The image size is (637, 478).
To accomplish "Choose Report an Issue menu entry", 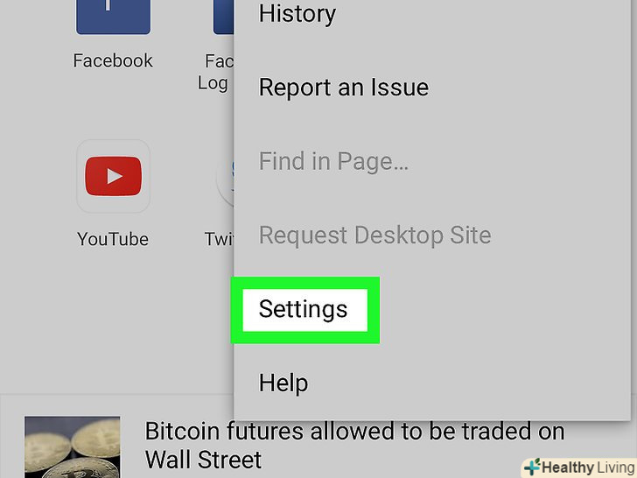I will click(344, 88).
